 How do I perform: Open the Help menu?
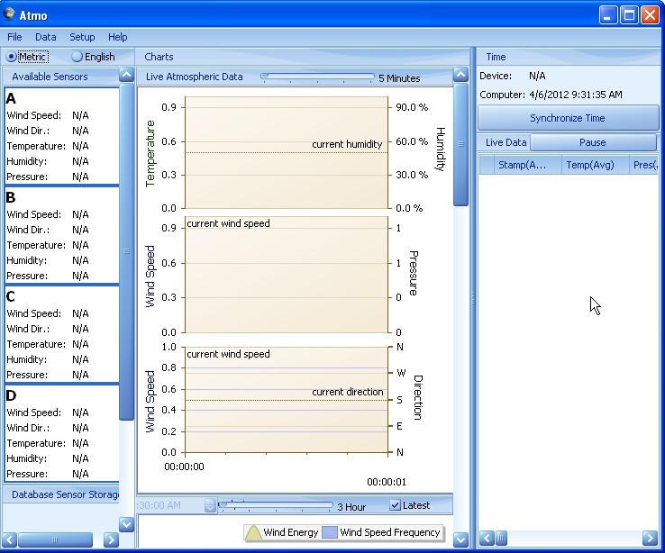117,37
